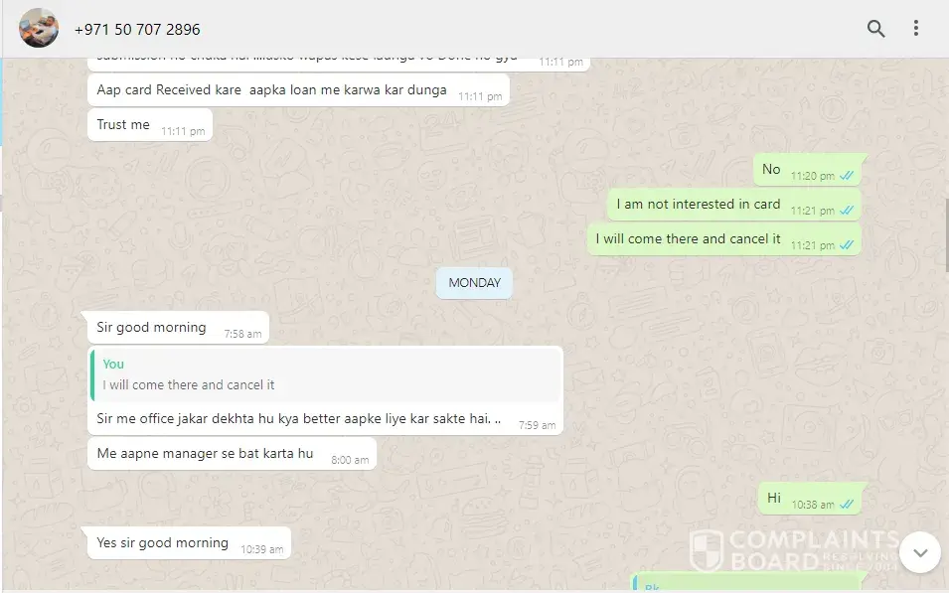
Task: Open search in the chat header
Action: (x=875, y=29)
